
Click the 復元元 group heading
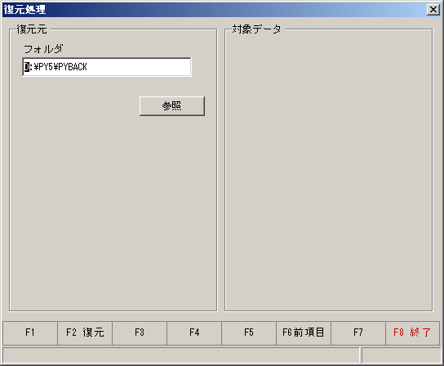32,29
